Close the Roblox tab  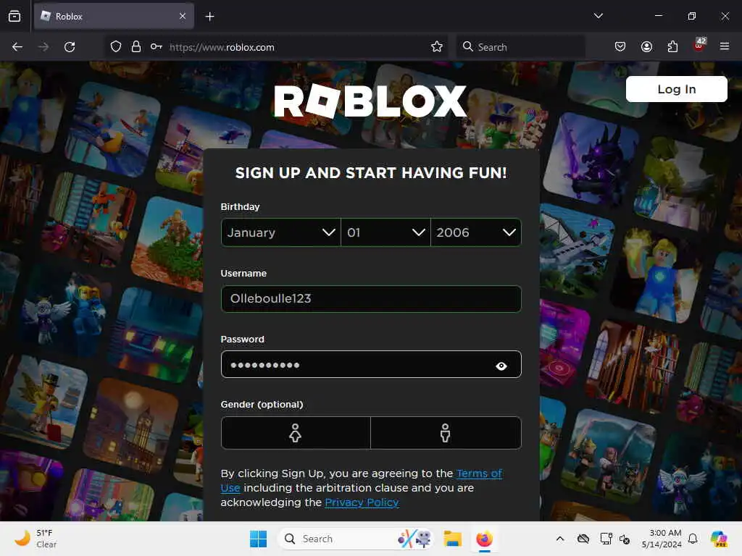(183, 16)
